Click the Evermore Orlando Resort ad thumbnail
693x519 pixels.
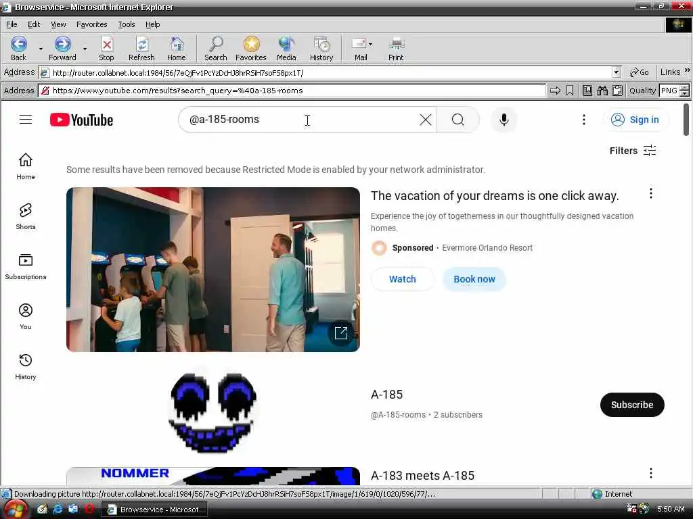(x=213, y=270)
